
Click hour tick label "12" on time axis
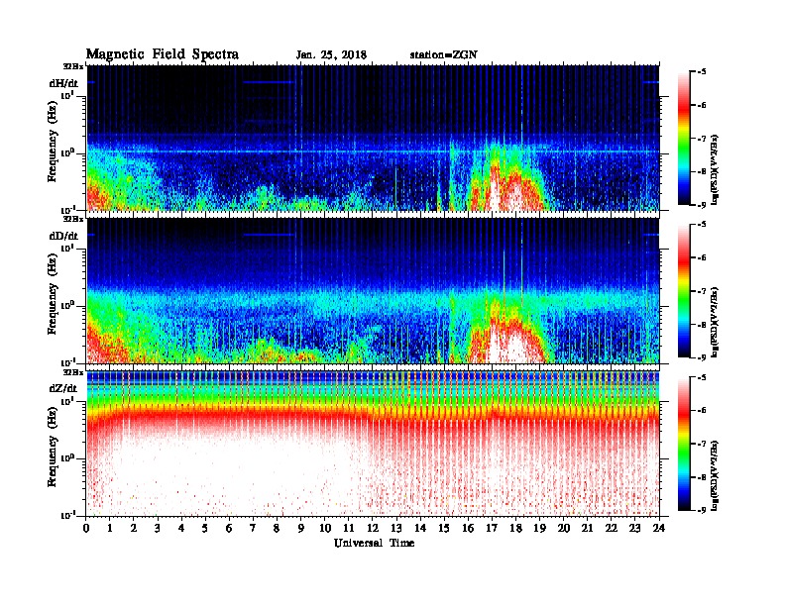pos(373,528)
